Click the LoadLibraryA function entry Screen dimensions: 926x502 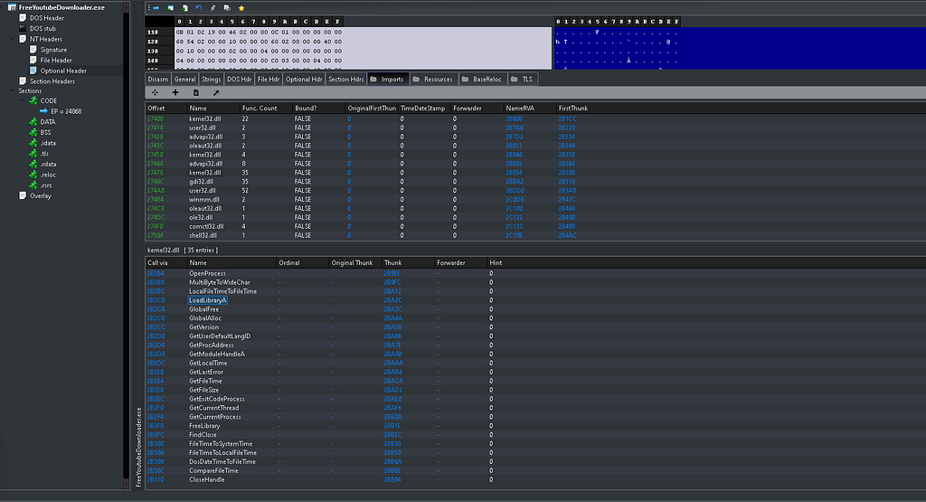pos(207,300)
